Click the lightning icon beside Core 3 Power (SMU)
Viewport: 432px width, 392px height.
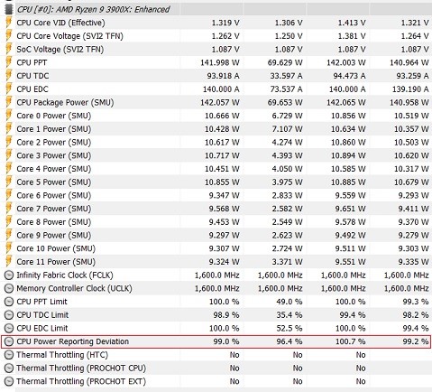[x=9, y=155]
